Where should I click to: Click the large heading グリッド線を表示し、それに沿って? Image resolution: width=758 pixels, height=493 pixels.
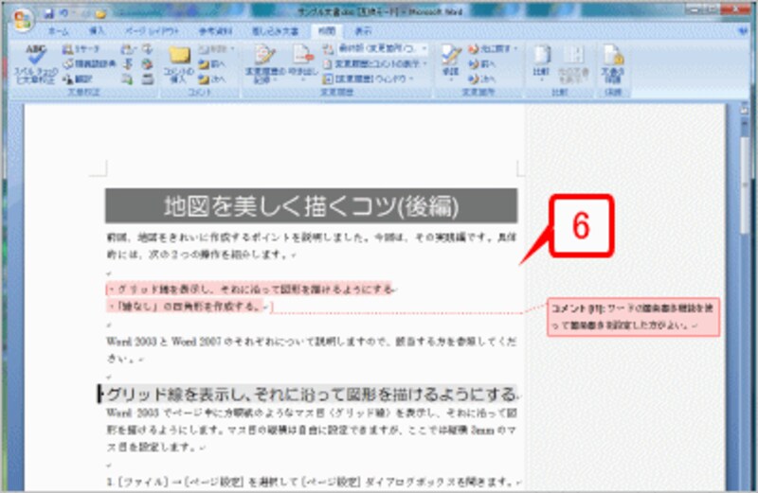coord(310,394)
